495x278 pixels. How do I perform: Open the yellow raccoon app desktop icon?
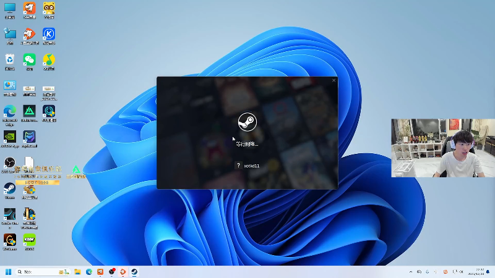[49, 11]
